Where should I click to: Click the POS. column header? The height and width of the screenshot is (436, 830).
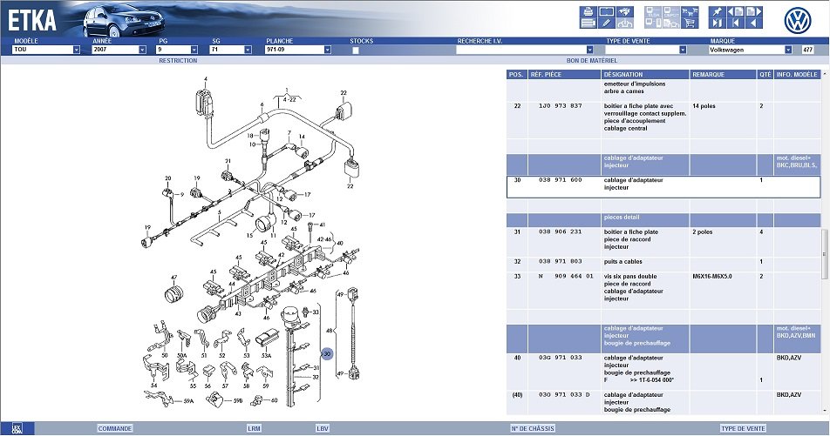tap(517, 75)
